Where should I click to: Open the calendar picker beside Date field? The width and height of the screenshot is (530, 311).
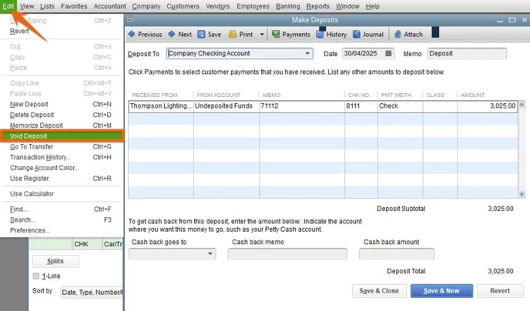(388, 54)
